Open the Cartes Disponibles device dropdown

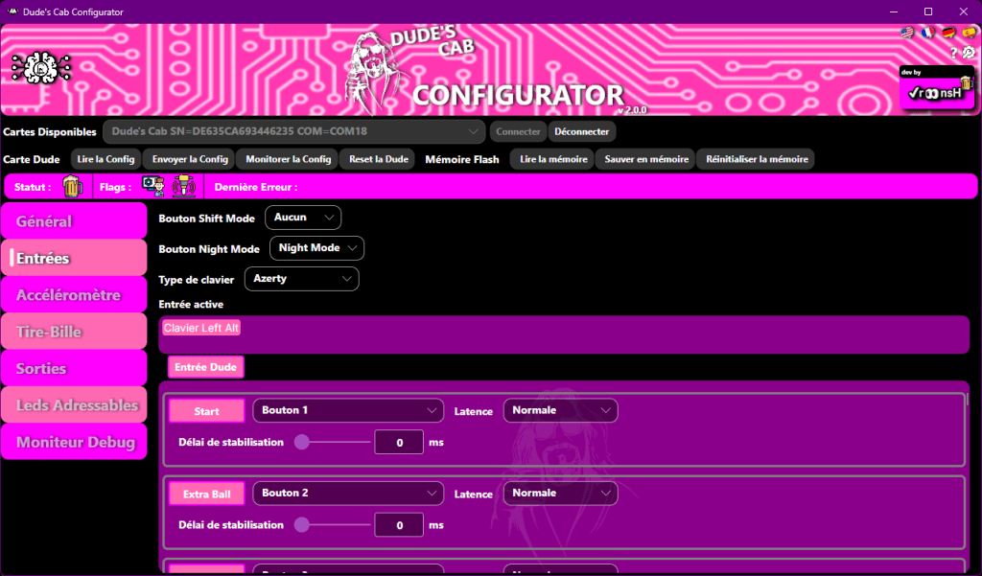click(294, 131)
